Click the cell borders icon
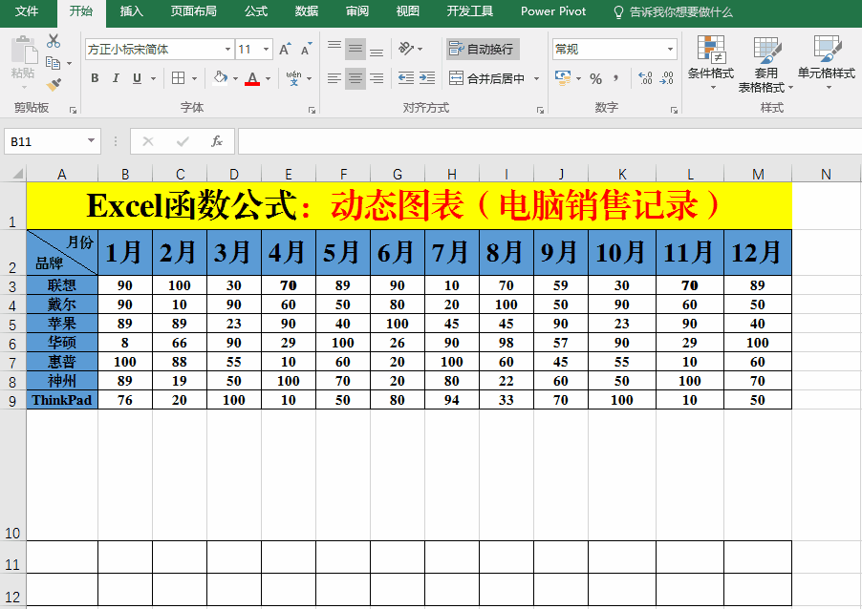 [x=178, y=78]
